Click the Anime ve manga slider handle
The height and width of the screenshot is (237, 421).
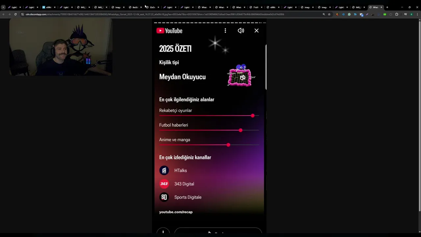click(228, 145)
